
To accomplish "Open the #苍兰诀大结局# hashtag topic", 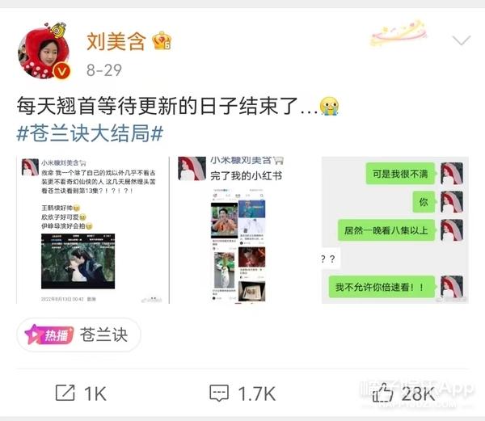I will tap(90, 133).
